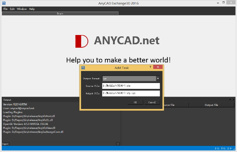237x152 pixels.
Task: Open the Window menu
Action: pyautogui.click(x=22, y=9)
